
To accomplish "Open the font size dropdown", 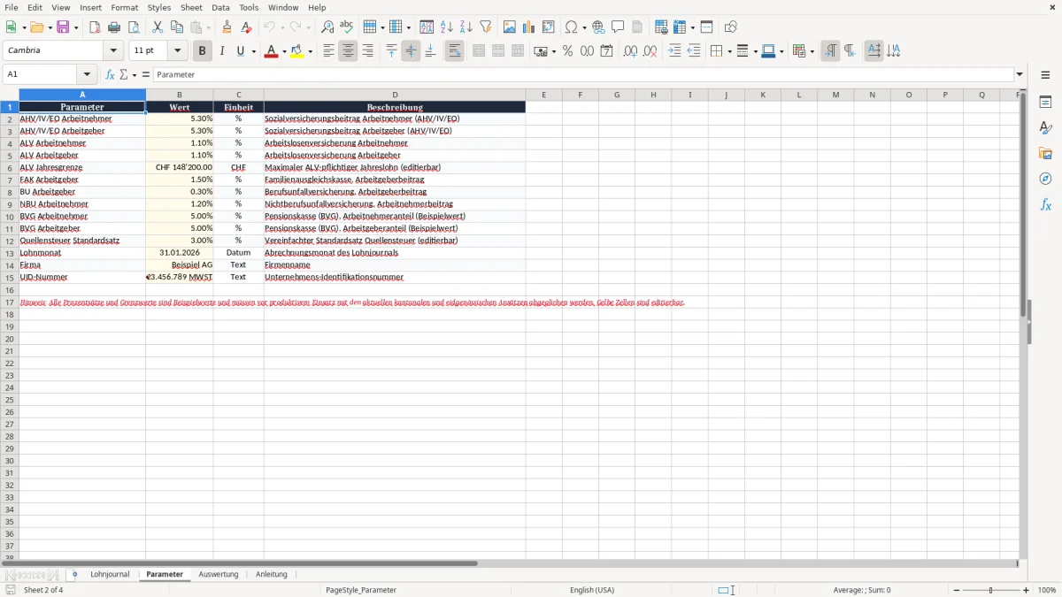I will 177,51.
